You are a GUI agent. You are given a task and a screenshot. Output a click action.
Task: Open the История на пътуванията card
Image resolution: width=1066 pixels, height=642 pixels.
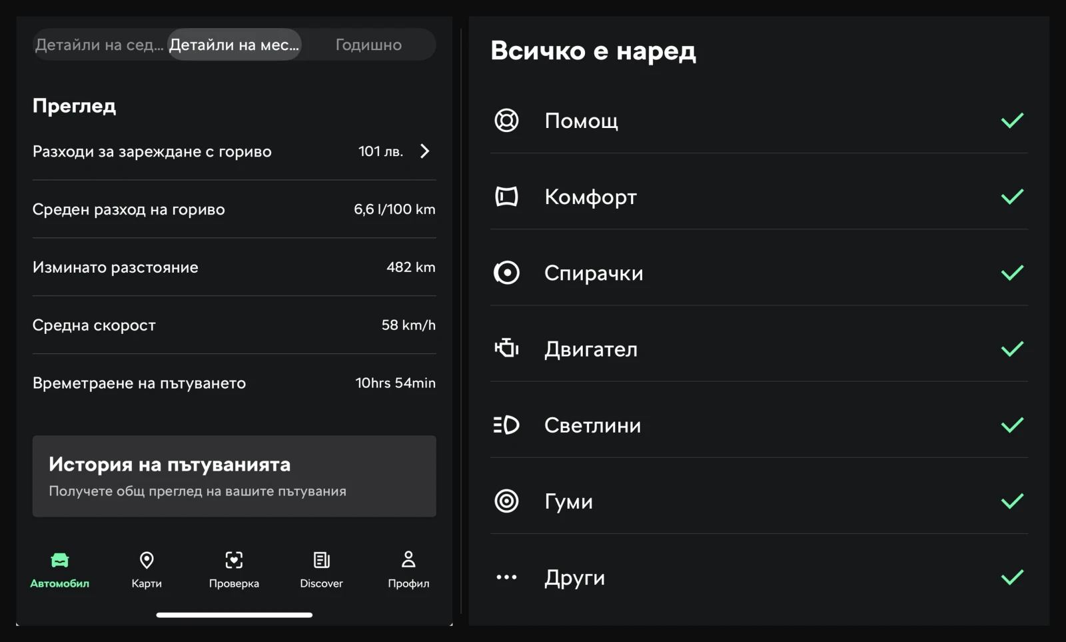point(235,477)
